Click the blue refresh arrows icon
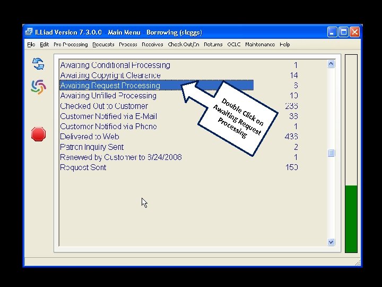The image size is (382, 287). tap(38, 64)
